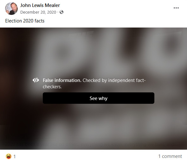
Task: Select the Election 2020 facts post text
Action: click(25, 21)
